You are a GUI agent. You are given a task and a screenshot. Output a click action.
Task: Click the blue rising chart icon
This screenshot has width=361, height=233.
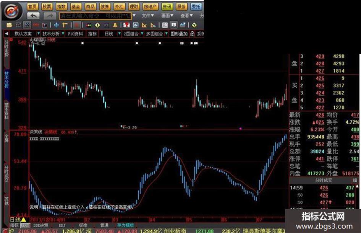coord(183,25)
